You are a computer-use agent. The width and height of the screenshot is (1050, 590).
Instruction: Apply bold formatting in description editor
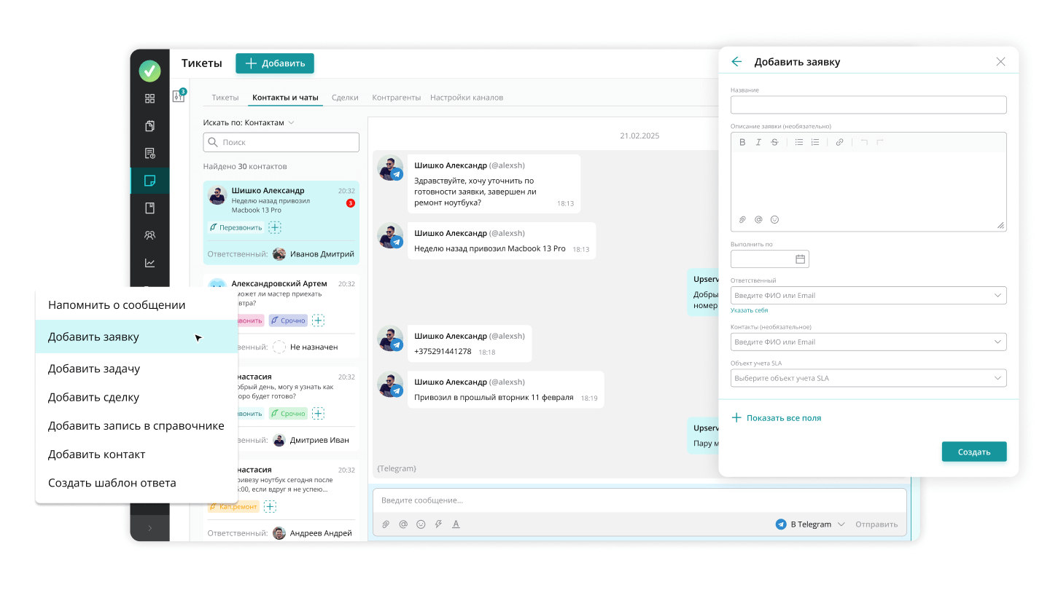coord(742,142)
